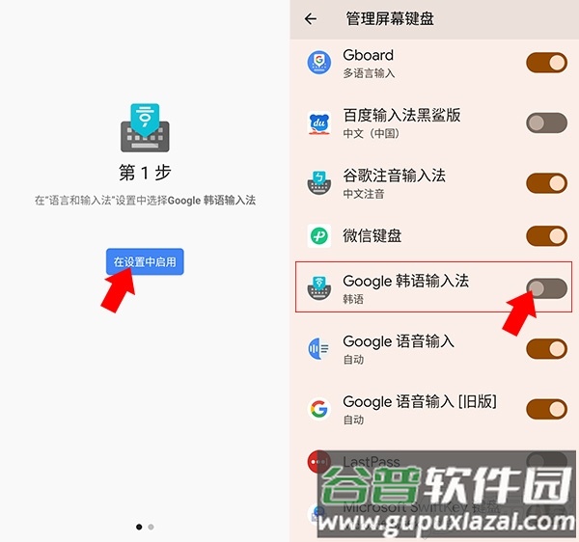Tap the back arrow icon
This screenshot has height=542, width=579.
311,19
